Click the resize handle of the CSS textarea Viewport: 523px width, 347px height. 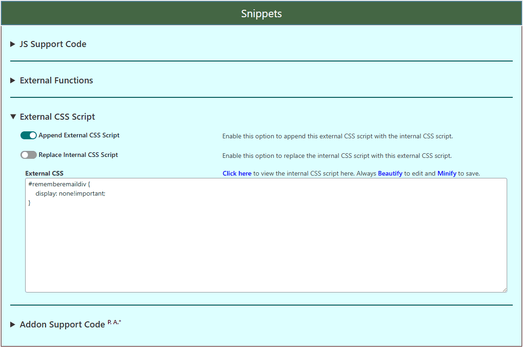point(504,289)
